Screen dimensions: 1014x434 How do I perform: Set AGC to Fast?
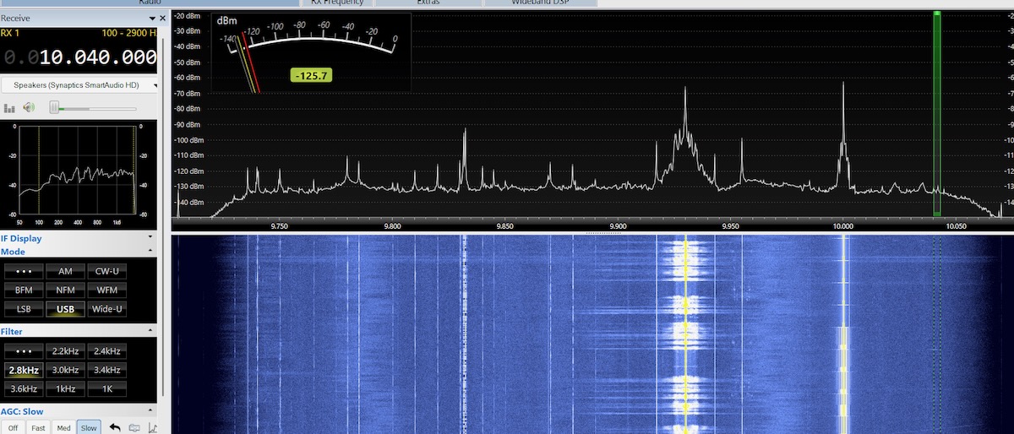click(38, 428)
